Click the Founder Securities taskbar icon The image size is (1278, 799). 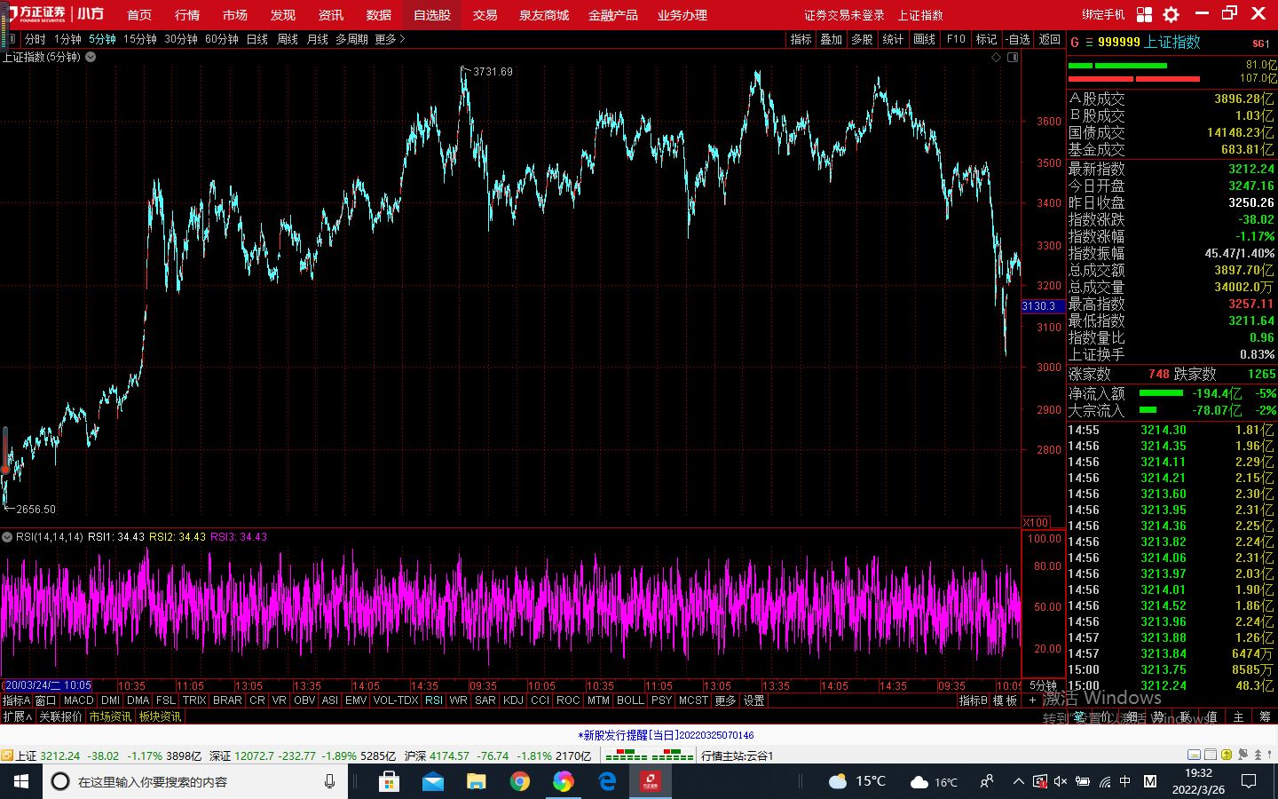650,781
